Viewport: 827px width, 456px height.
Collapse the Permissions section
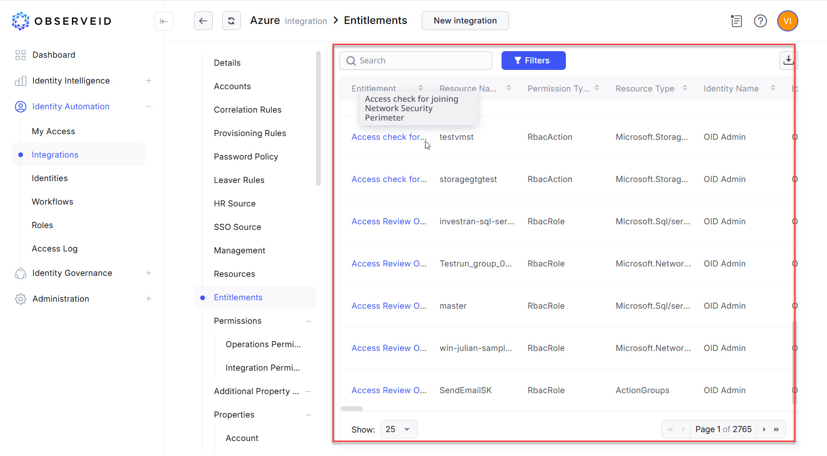[x=309, y=321]
